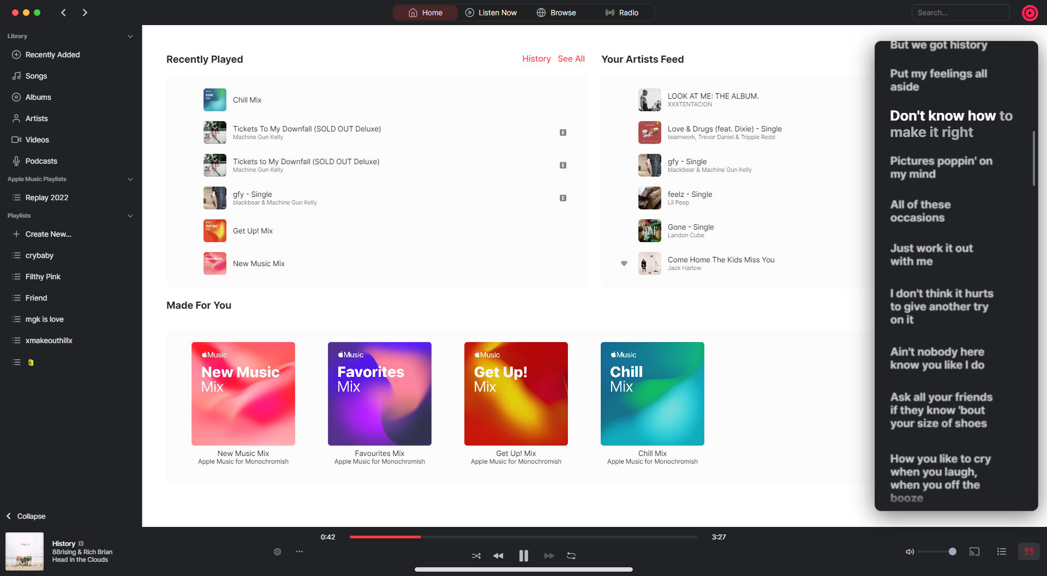This screenshot has height=576, width=1047.
Task: Seek within the song progress bar
Action: 523,537
